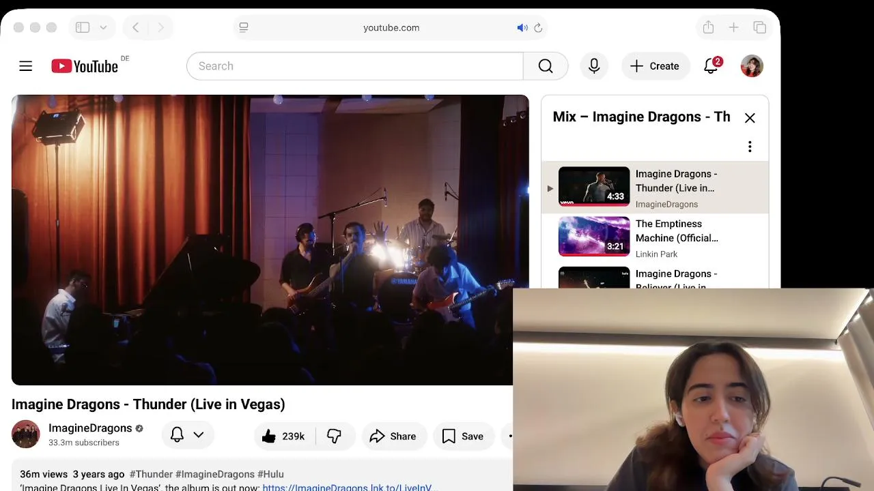Open #Hulu hashtag link
Image resolution: width=874 pixels, height=491 pixels.
point(270,474)
